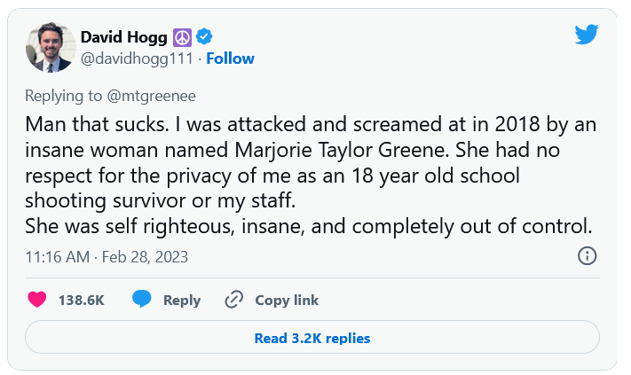Click the "Copy link" text

coord(287,301)
